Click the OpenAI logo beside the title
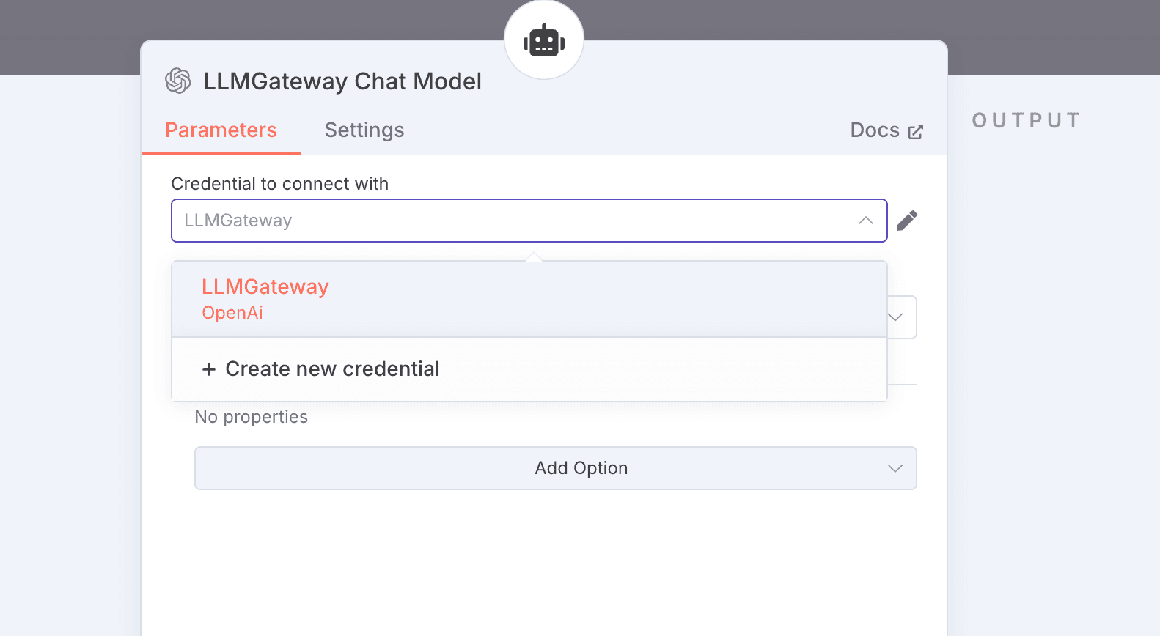The width and height of the screenshot is (1160, 636). coord(178,81)
